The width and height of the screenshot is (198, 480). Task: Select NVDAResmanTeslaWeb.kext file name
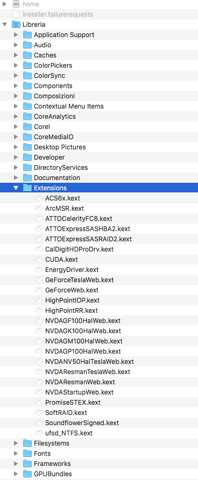(88, 371)
